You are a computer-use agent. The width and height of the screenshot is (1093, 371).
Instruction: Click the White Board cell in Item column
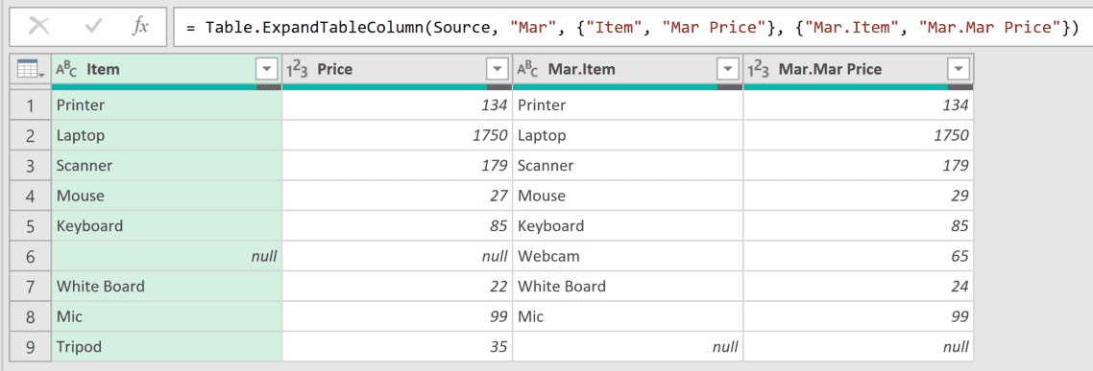pyautogui.click(x=166, y=286)
